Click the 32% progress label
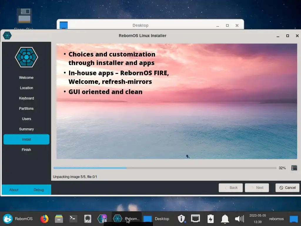The width and height of the screenshot is (301, 226). click(x=282, y=168)
